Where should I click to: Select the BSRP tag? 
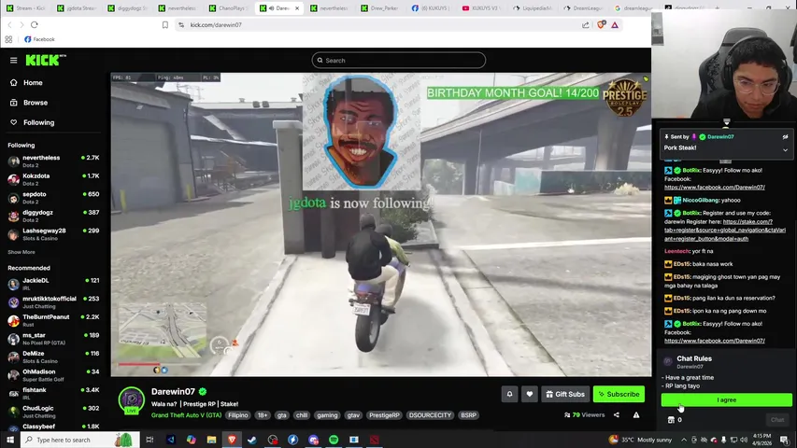click(468, 415)
